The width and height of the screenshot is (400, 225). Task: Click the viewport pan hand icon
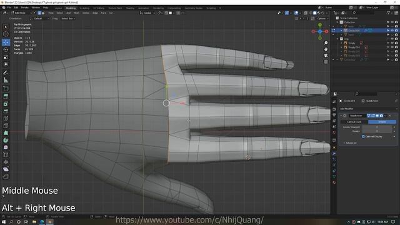(x=326, y=49)
